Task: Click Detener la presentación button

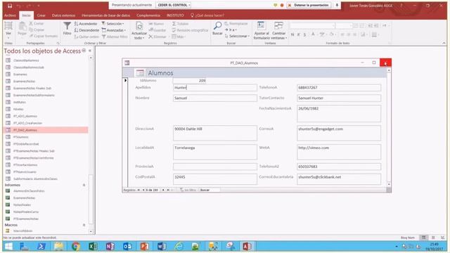Action: [309, 5]
